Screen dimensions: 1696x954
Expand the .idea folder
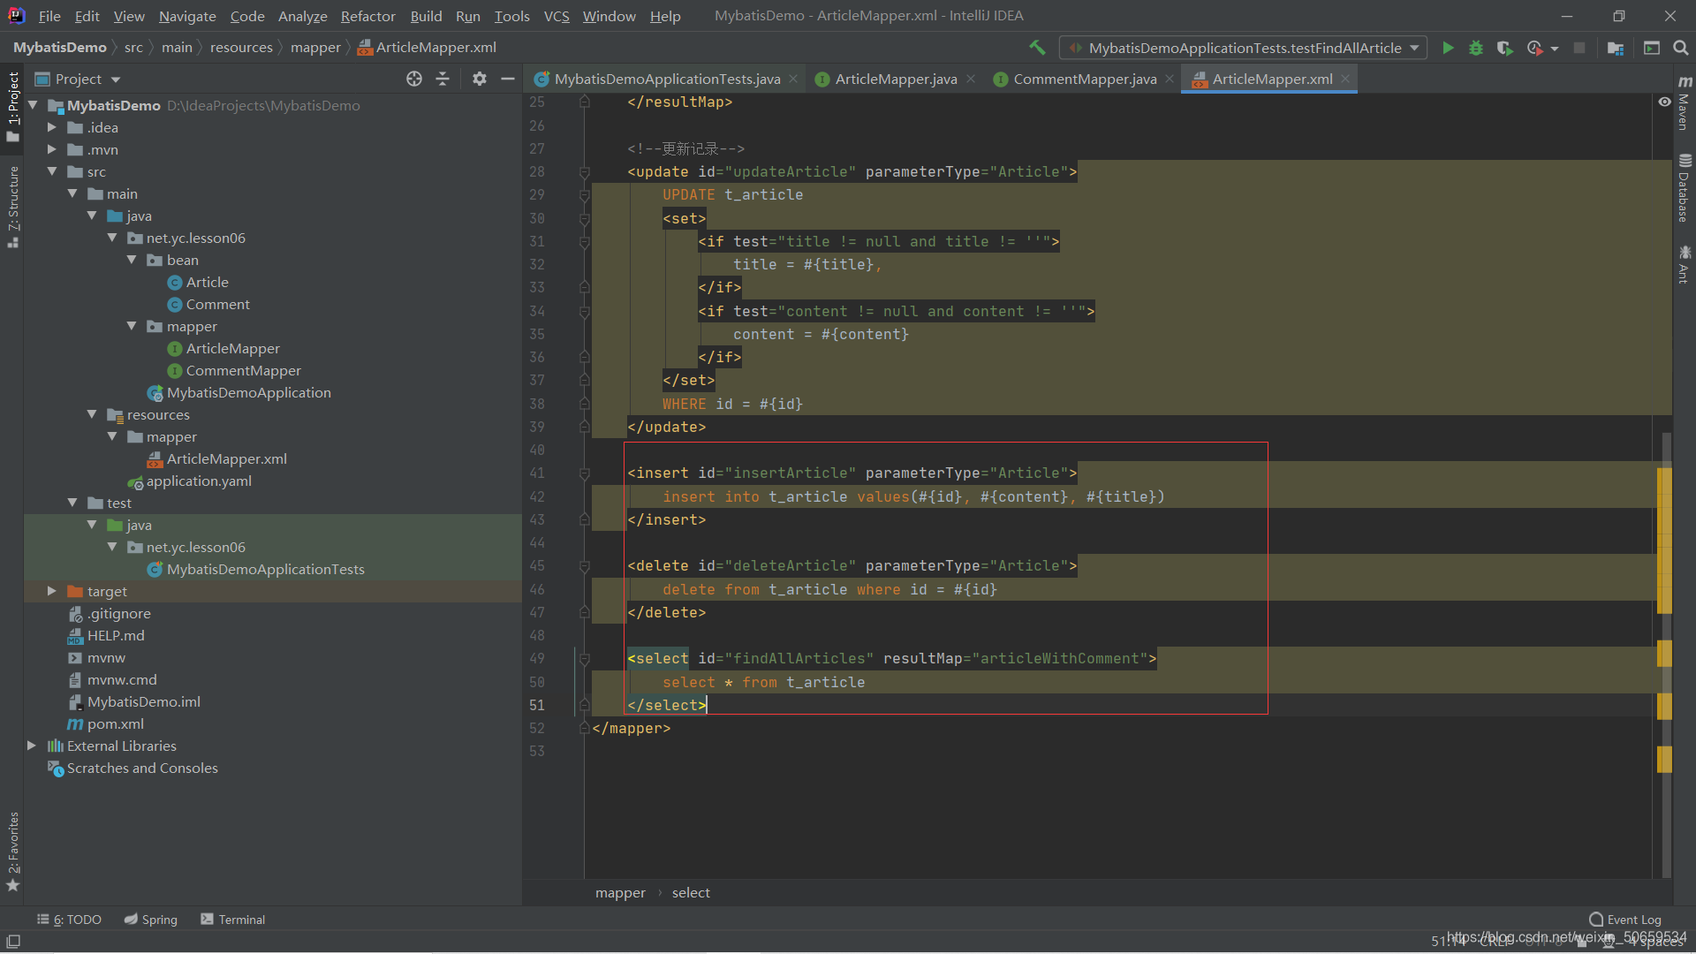(52, 127)
